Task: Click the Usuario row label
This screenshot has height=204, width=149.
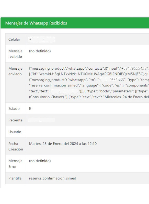Action: (x=15, y=132)
